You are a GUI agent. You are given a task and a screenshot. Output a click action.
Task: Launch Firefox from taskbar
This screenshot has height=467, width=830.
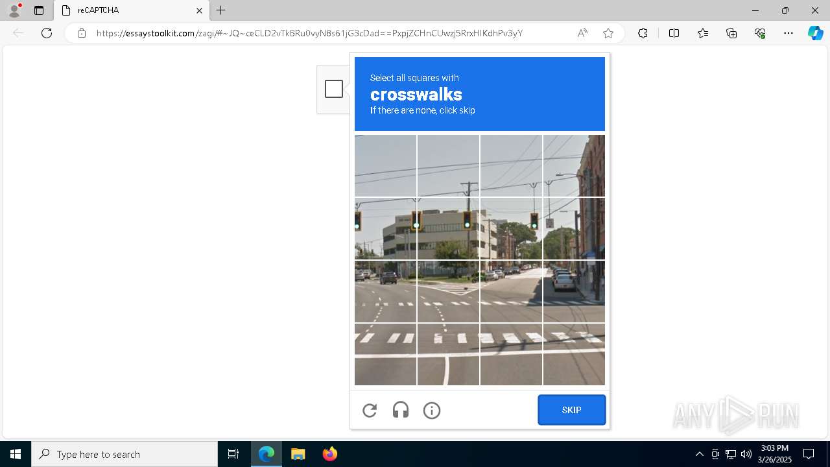[329, 454]
